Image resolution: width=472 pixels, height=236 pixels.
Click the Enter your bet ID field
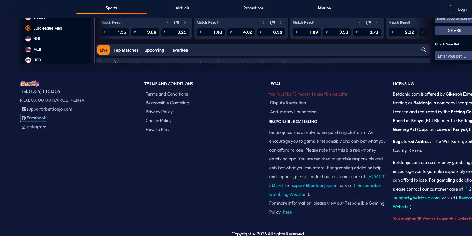click(x=454, y=56)
